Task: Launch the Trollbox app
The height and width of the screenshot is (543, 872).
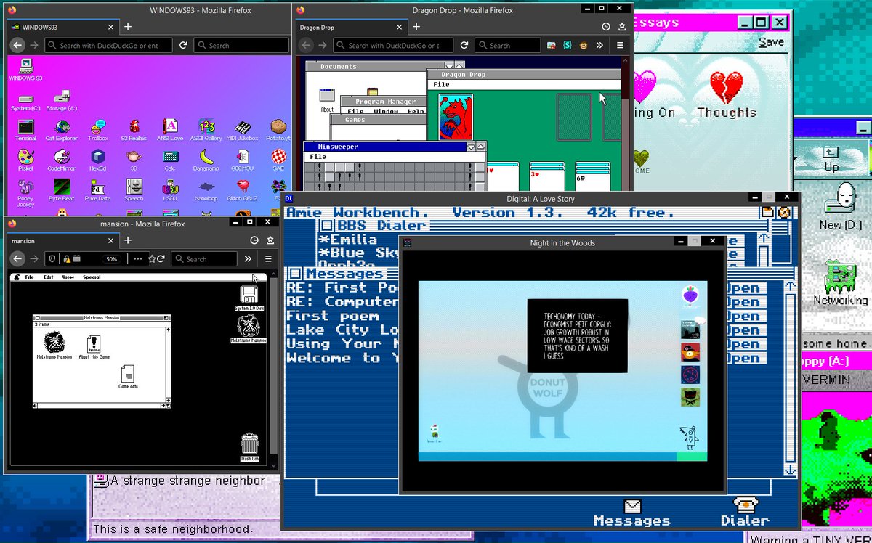Action: point(97,127)
